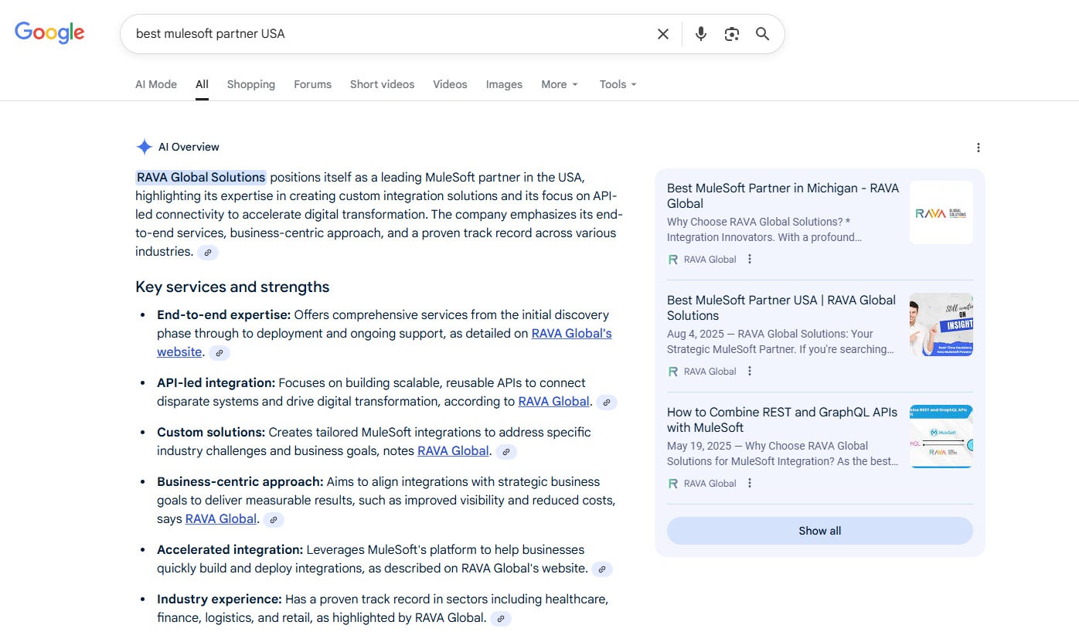The height and width of the screenshot is (642, 1079).
Task: Click the Show all button
Action: tap(819, 531)
